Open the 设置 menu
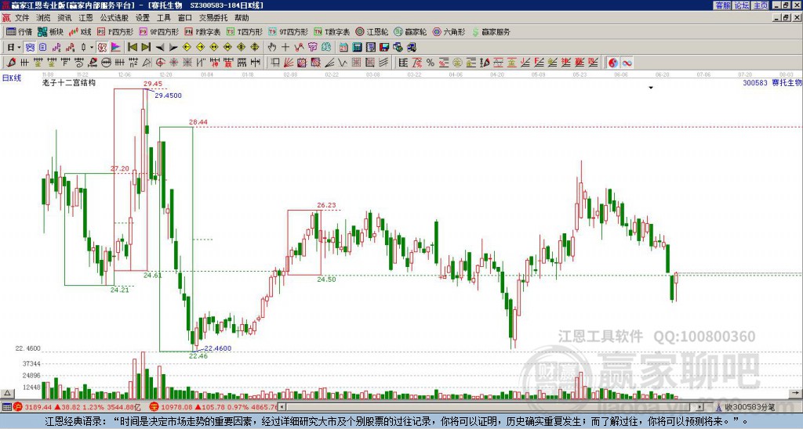The height and width of the screenshot is (429, 803). tap(143, 18)
